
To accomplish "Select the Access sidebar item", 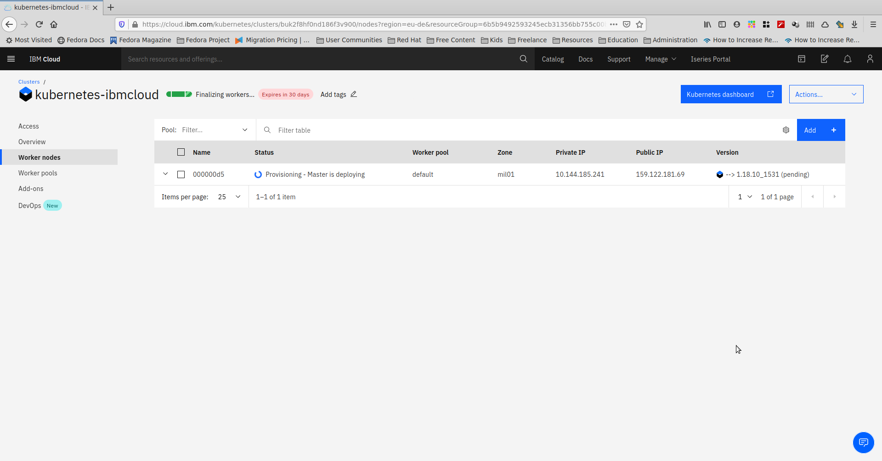I will pyautogui.click(x=28, y=126).
